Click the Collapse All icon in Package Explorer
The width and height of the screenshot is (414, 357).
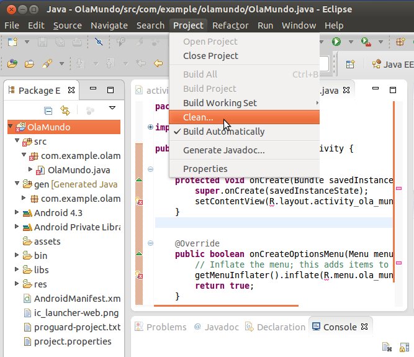point(48,111)
